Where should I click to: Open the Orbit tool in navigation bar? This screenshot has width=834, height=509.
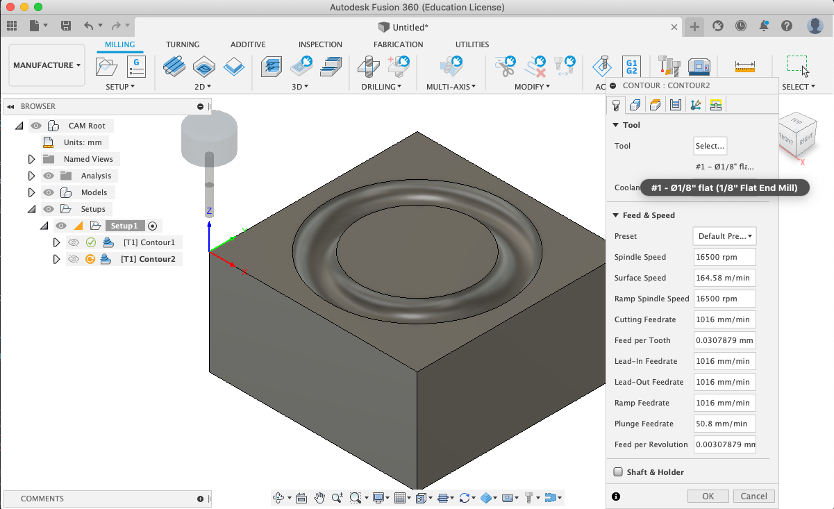click(279, 498)
